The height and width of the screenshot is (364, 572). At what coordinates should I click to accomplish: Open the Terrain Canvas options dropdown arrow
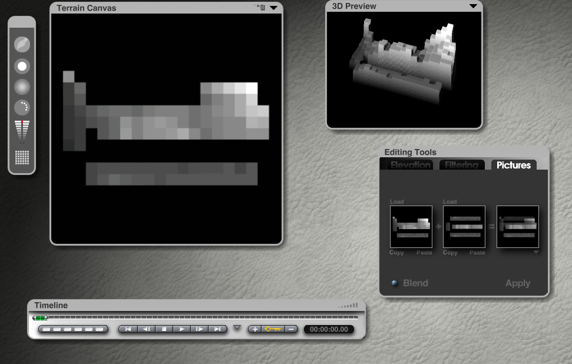[273, 8]
